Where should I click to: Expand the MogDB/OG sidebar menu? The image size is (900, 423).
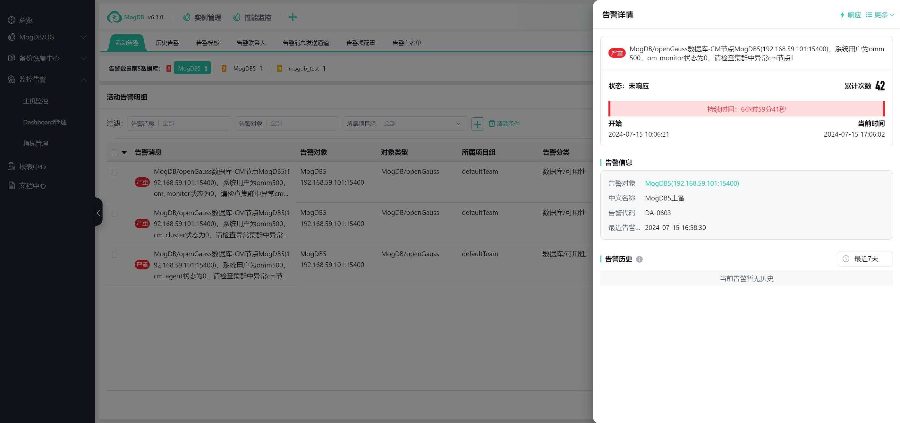click(83, 37)
